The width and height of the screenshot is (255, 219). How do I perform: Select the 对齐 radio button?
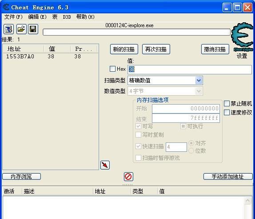[x=191, y=143]
